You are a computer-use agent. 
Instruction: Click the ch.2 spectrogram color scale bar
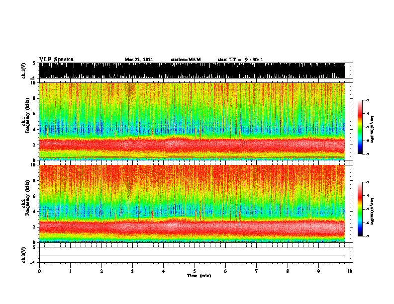[x=360, y=209]
